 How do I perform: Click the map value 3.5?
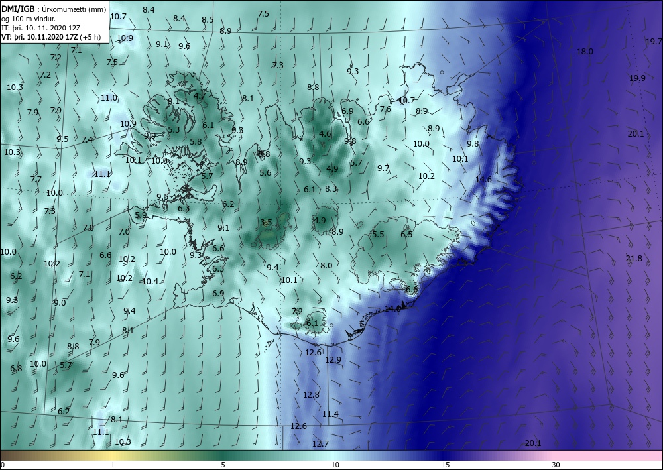tap(266, 223)
